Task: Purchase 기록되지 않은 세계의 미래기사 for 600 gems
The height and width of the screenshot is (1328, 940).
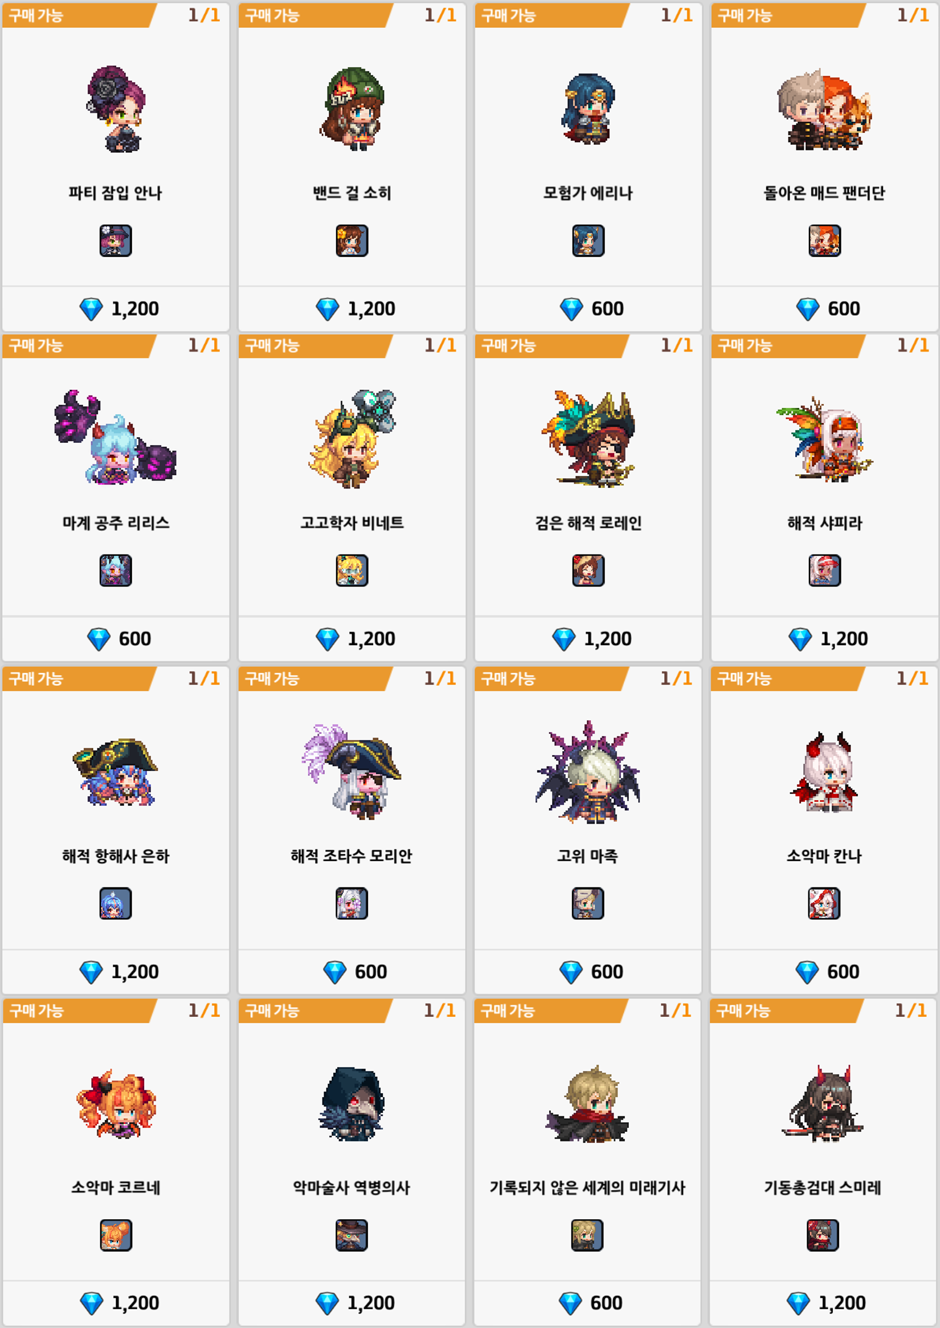Action: point(588,1303)
